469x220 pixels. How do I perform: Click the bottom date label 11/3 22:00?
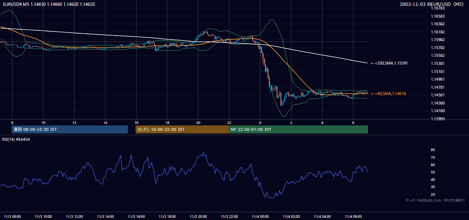point(229,216)
